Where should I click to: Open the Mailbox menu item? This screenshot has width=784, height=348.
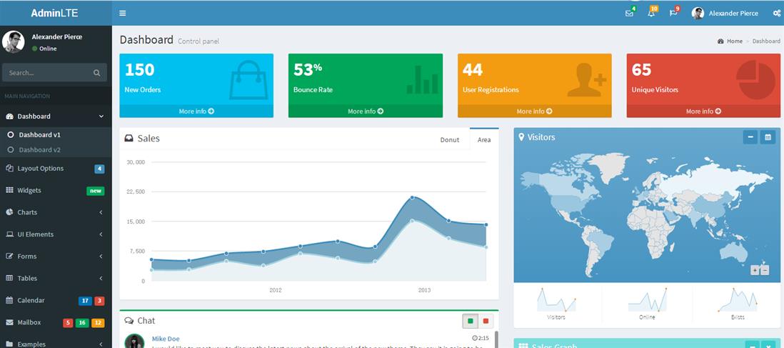[x=29, y=323]
